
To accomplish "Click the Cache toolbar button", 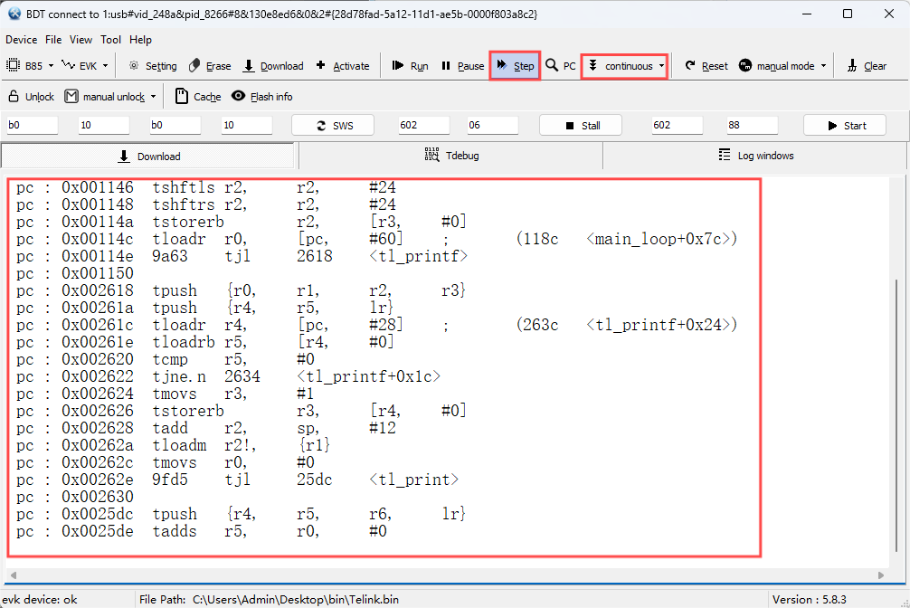I will (x=198, y=97).
